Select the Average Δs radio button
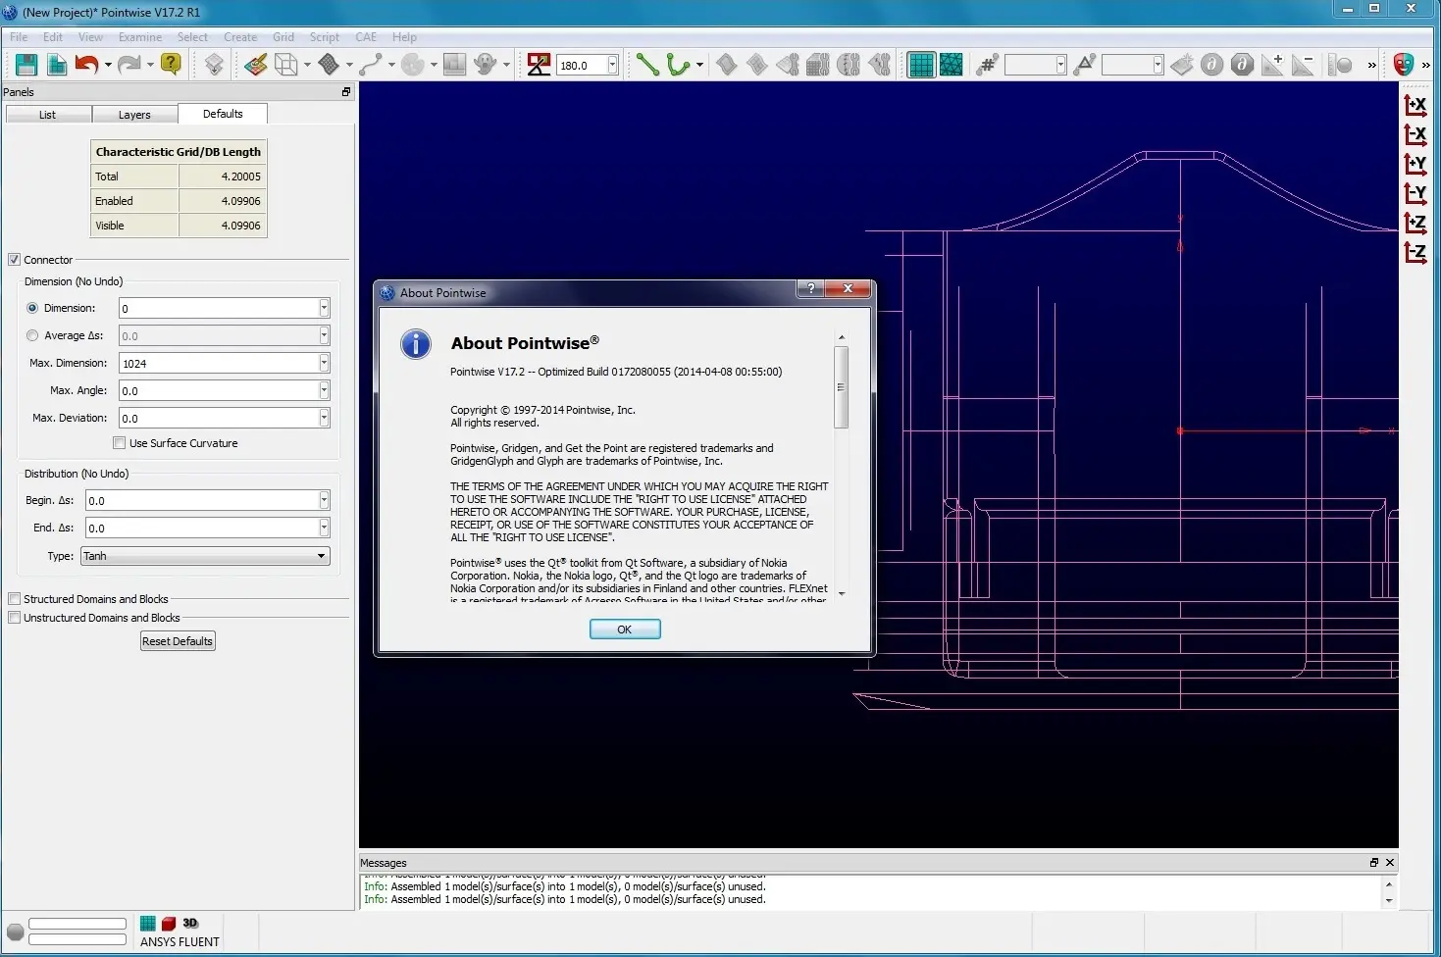Screen dimensions: 1441x957 tap(32, 335)
